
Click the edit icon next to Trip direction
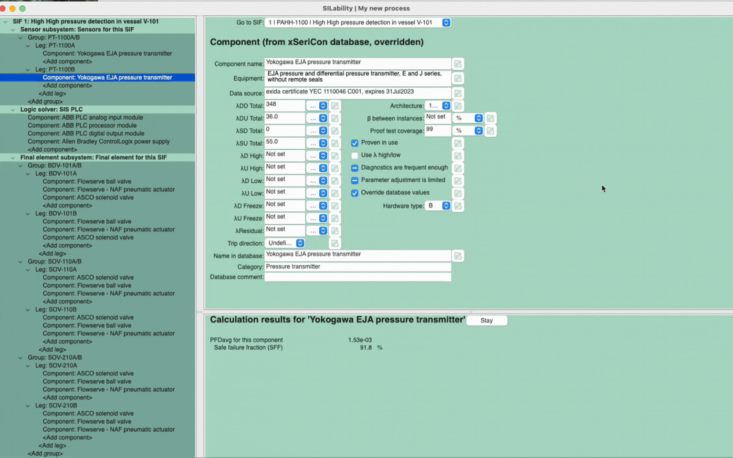click(x=335, y=243)
